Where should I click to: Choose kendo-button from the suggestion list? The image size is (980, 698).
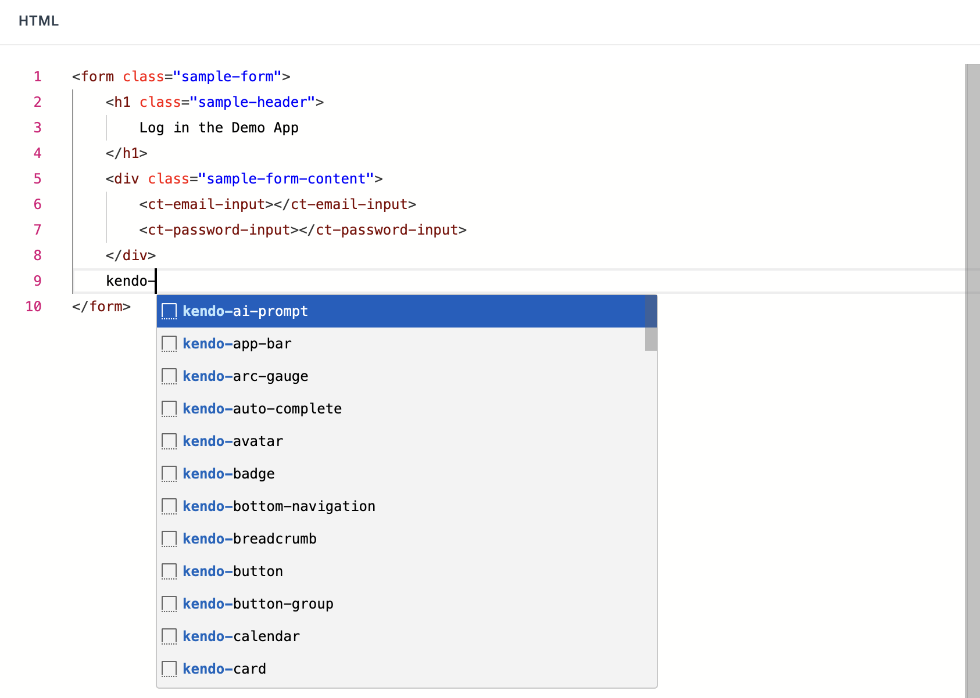click(x=233, y=571)
